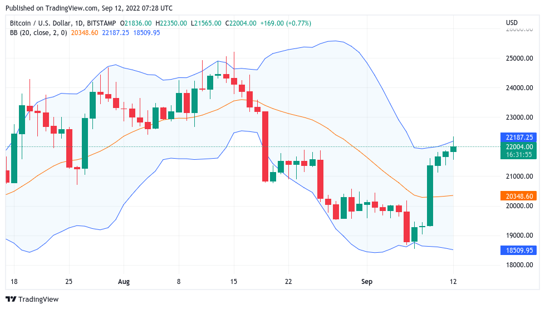Open the TradingView wordmark link
This screenshot has width=545, height=309.
click(40, 299)
